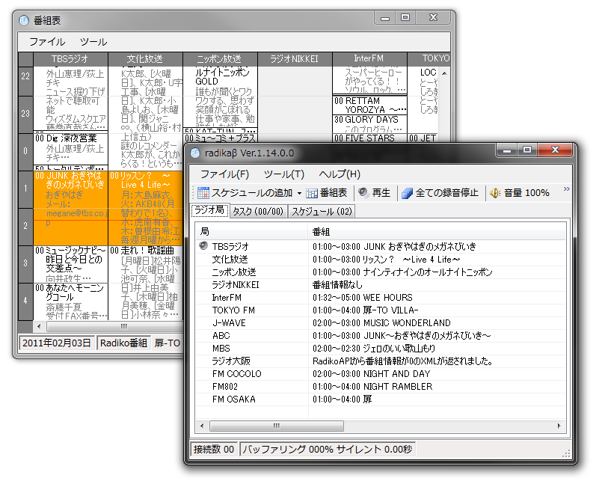
Task: Click the Radiko番組 status field
Action: 123,343
